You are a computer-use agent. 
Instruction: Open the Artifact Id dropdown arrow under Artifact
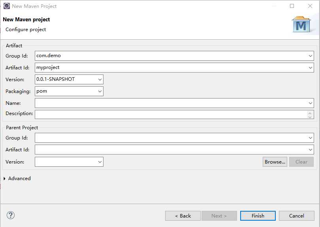click(311, 68)
